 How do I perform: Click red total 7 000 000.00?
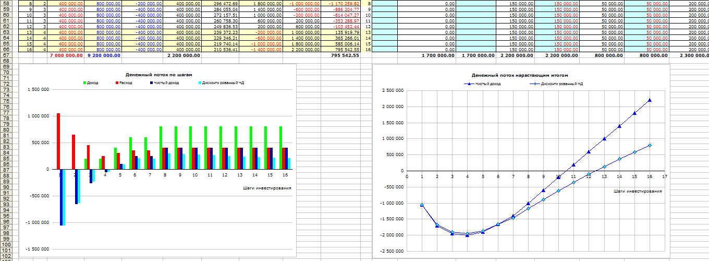click(x=65, y=55)
